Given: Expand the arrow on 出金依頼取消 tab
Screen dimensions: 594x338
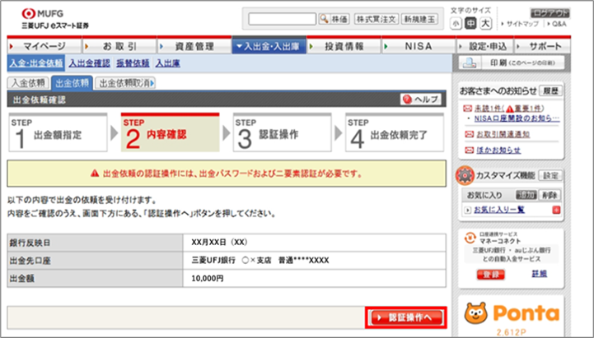Looking at the screenshot, I should tap(152, 83).
